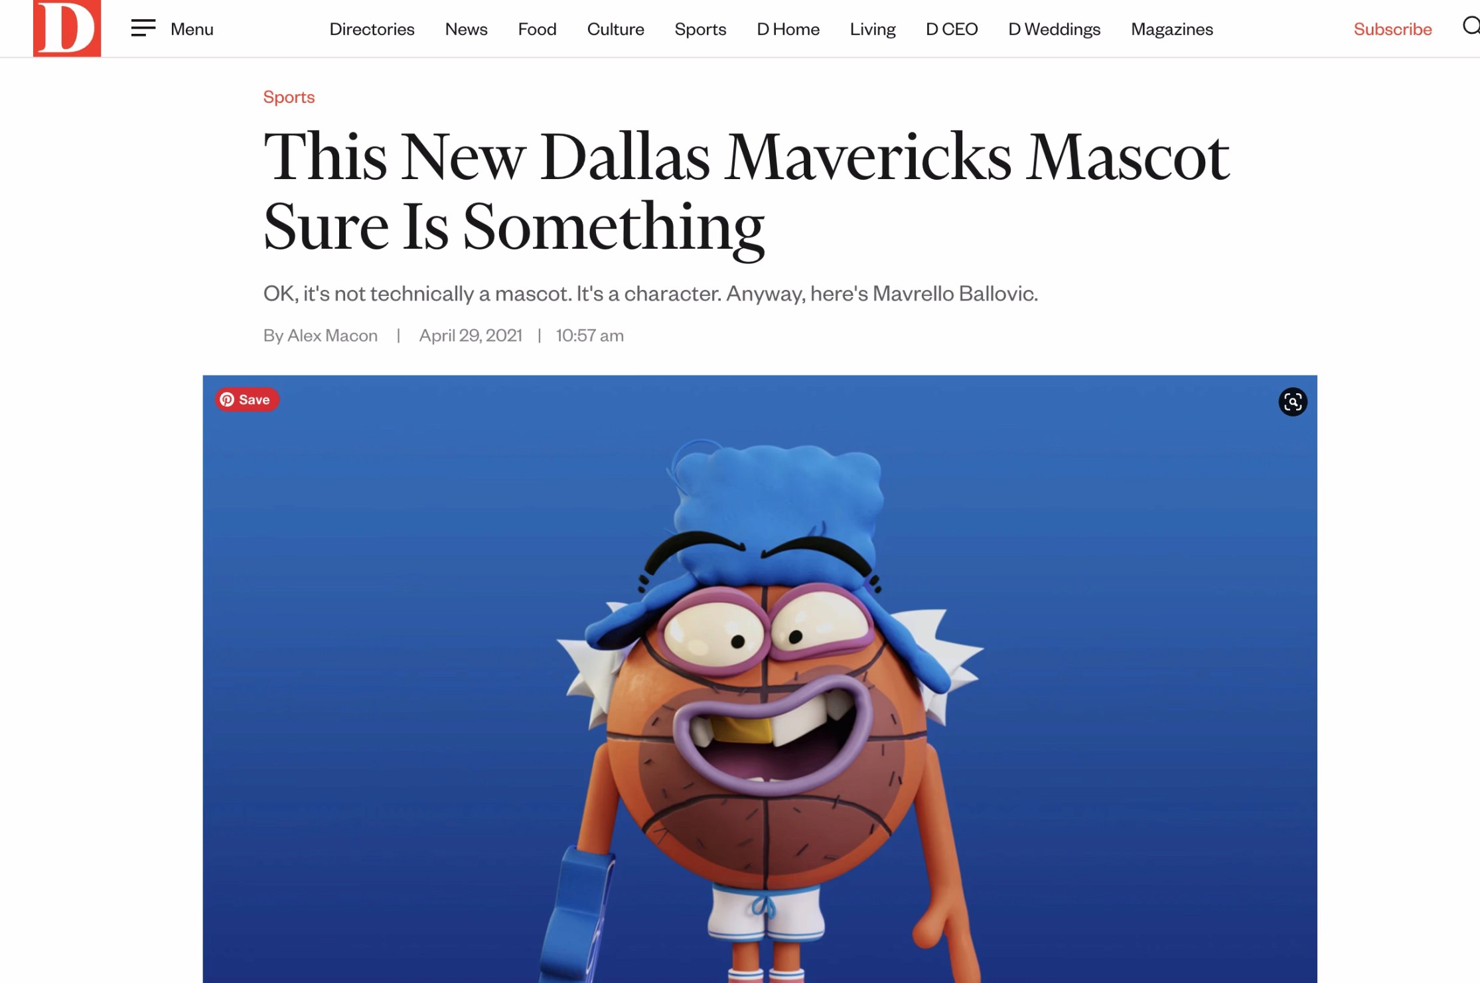Click the Subscribe link

tap(1392, 29)
